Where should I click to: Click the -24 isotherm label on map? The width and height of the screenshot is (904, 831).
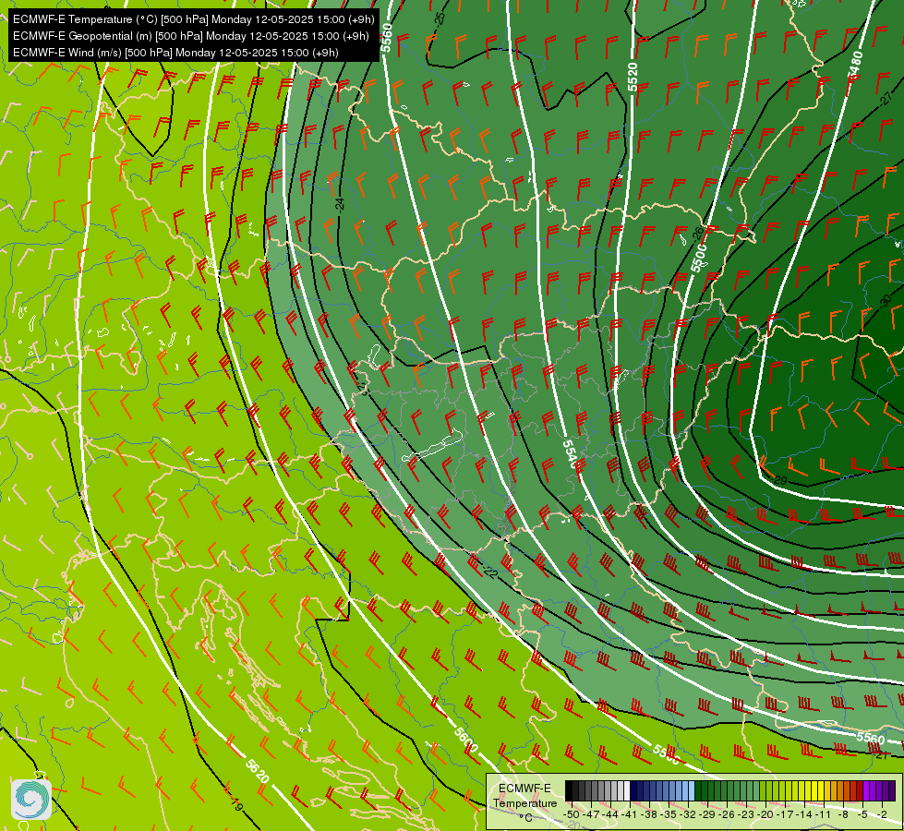[340, 203]
